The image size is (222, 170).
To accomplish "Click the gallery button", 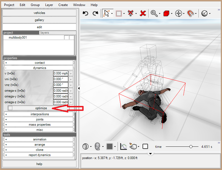I will [39, 20].
